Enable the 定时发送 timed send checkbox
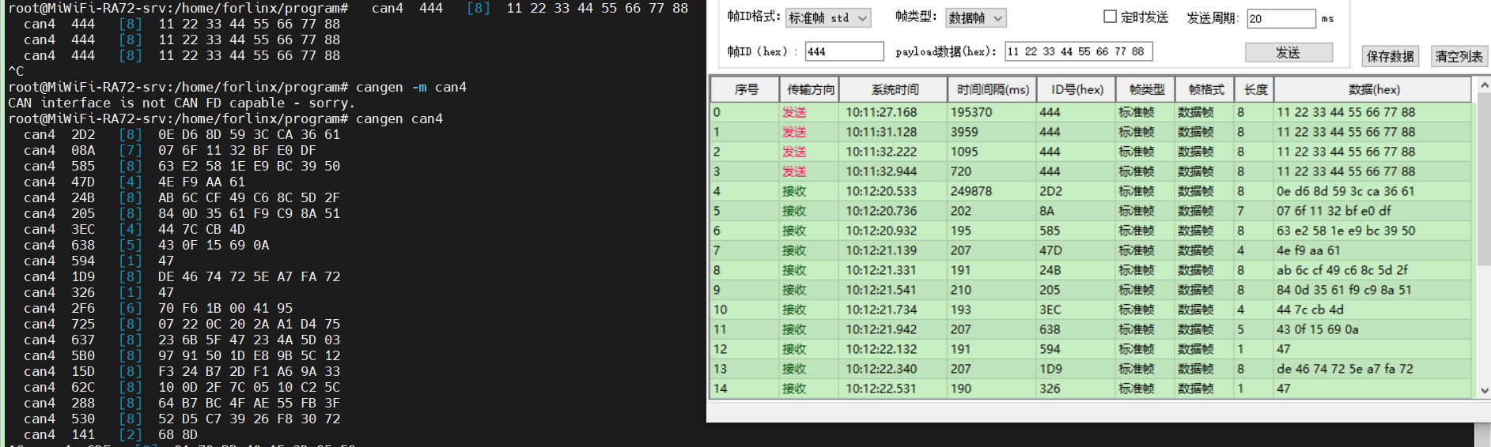1491x447 pixels. (x=1110, y=17)
